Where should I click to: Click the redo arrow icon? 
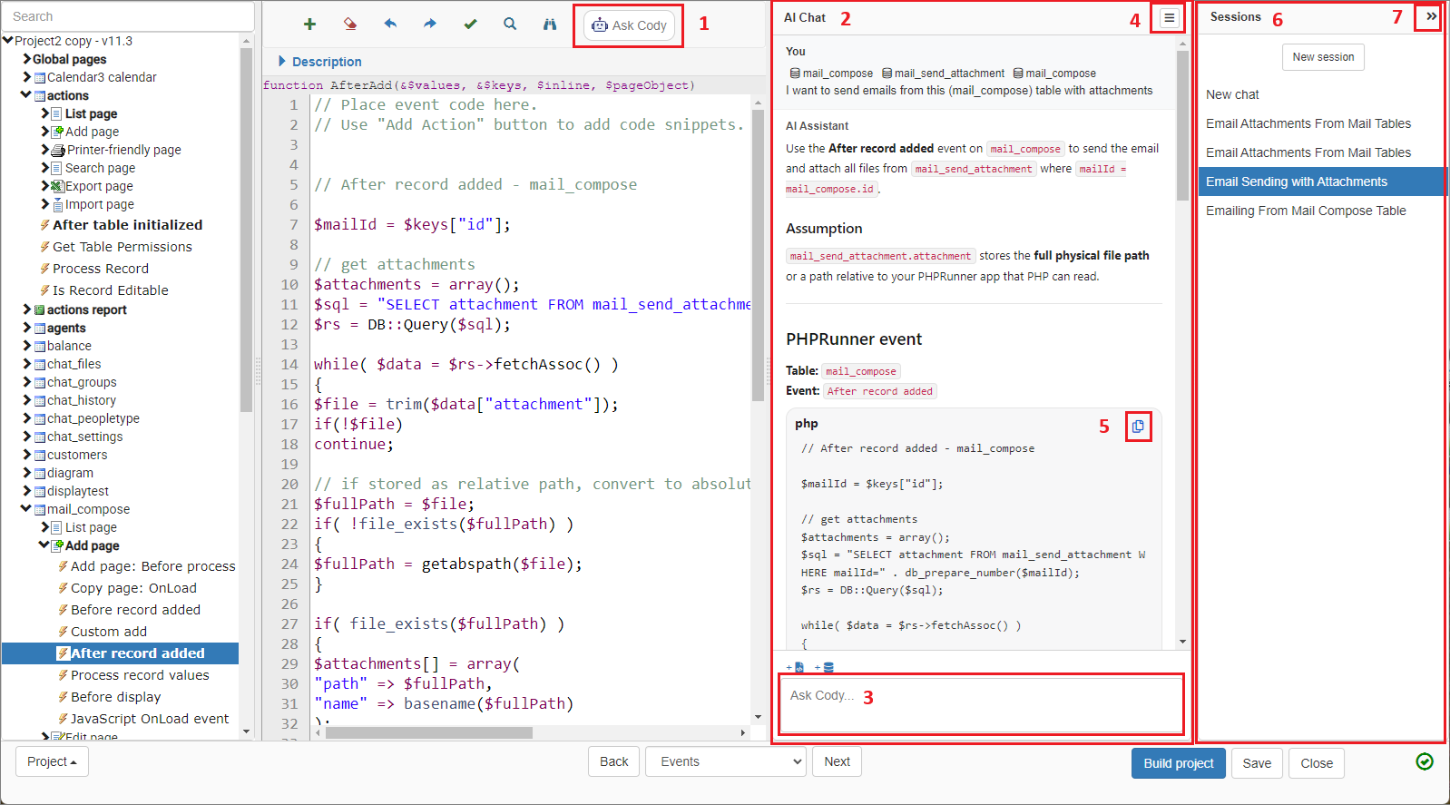point(430,25)
